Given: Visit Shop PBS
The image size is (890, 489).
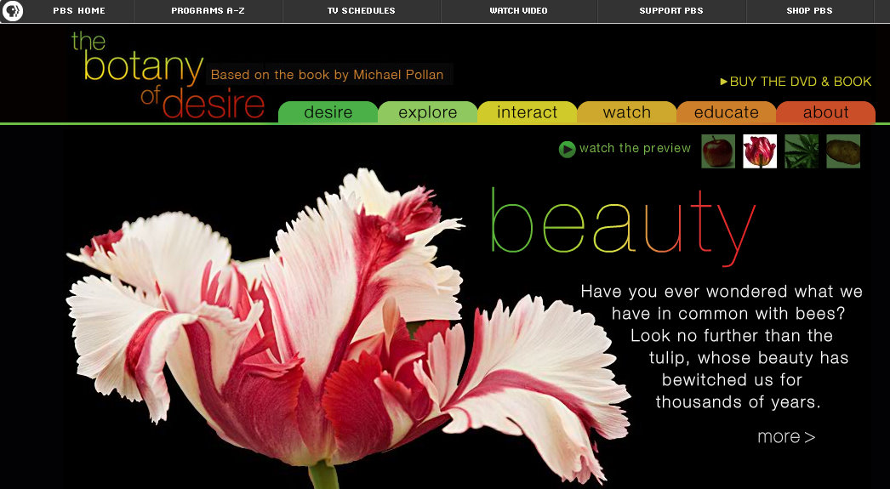Looking at the screenshot, I should pos(809,11).
